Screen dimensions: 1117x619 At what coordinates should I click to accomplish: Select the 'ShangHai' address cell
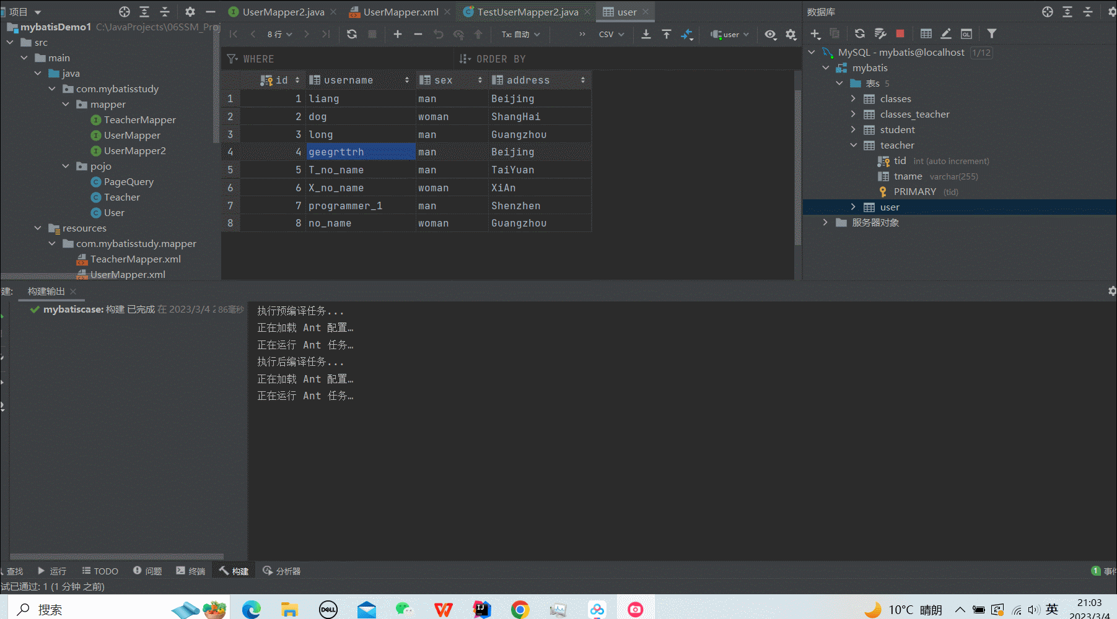540,116
